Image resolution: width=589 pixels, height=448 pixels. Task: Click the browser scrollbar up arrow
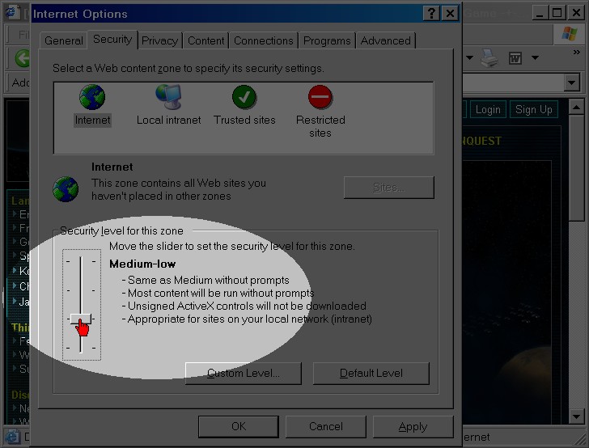576,108
